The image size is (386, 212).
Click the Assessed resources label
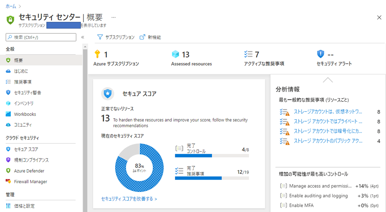(x=192, y=64)
